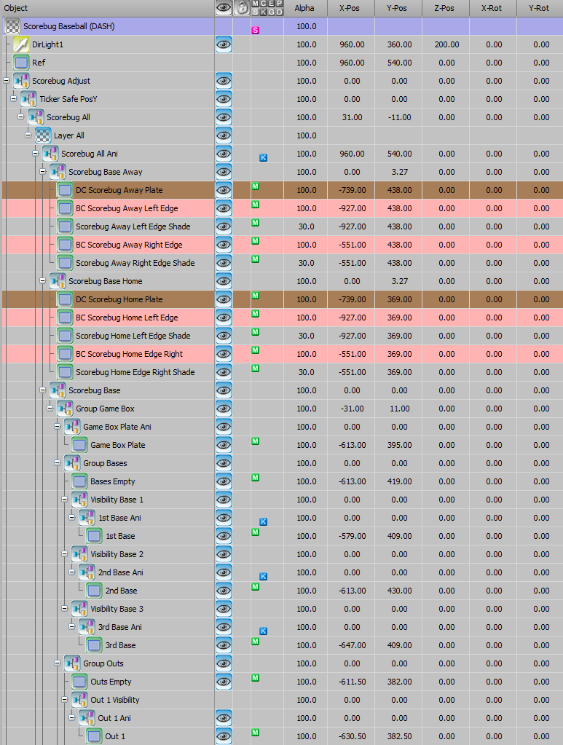Click the Bases Empty object icon

click(x=79, y=481)
